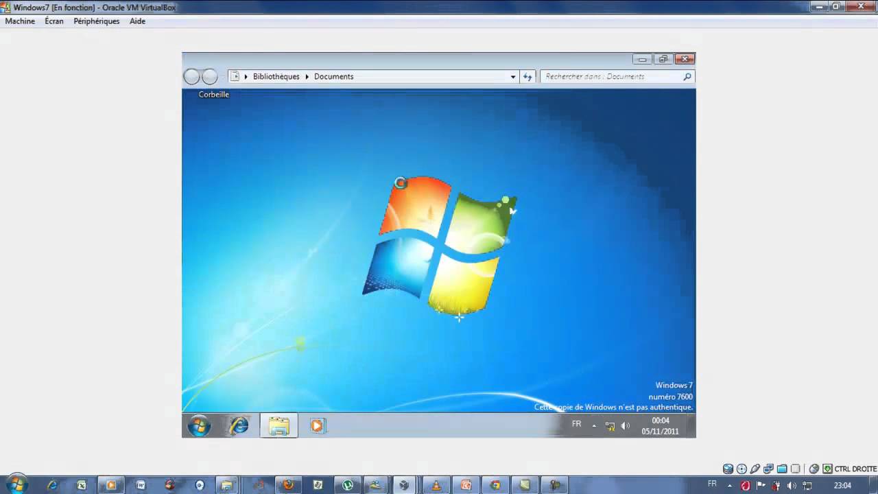Focus the 'Rechercher dans : Documents' search box
The image size is (878, 494).
[617, 77]
